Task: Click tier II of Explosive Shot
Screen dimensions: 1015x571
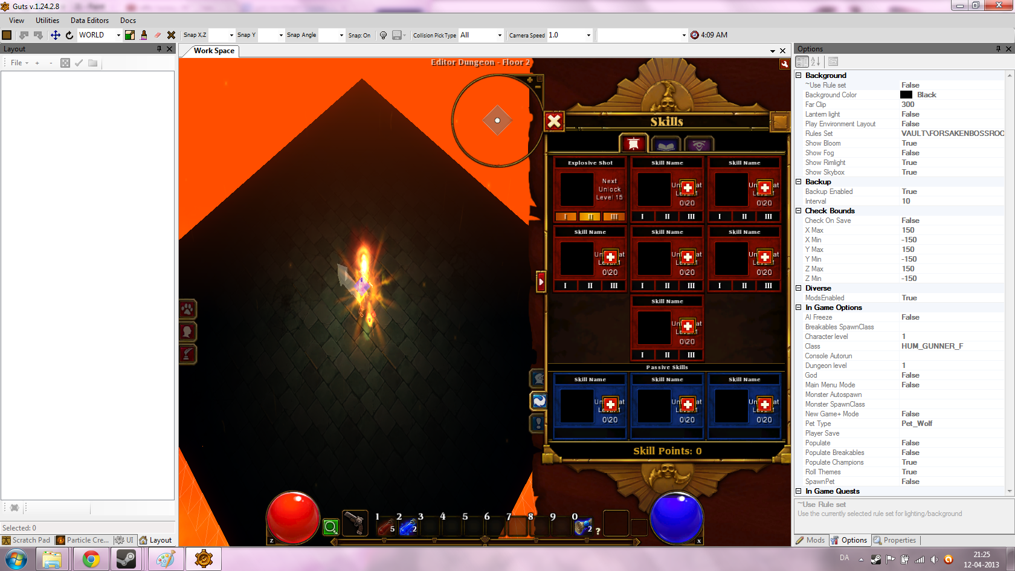Action: point(590,217)
